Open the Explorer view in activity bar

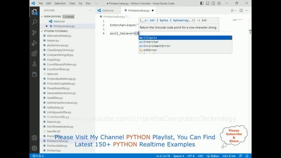pos(34,12)
